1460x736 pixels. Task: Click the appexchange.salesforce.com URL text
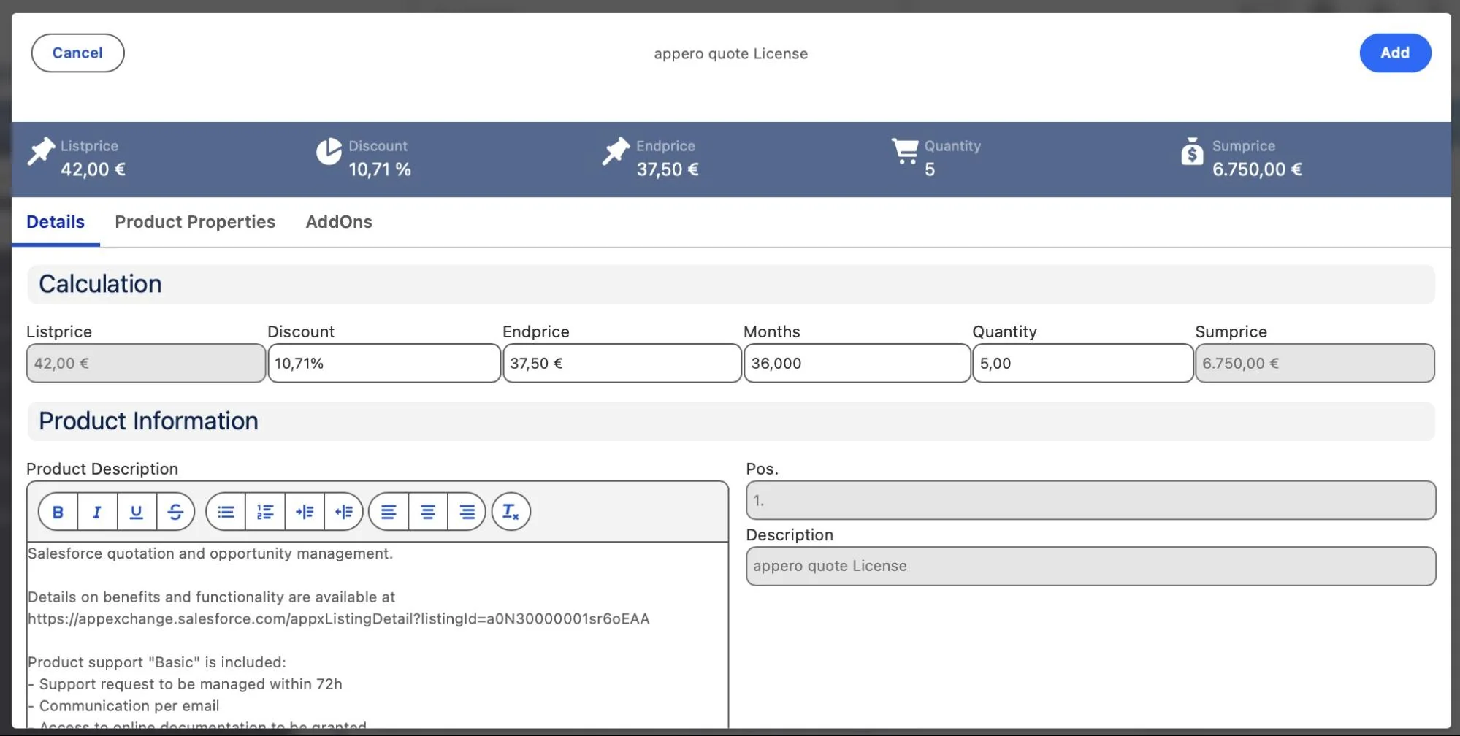[339, 619]
